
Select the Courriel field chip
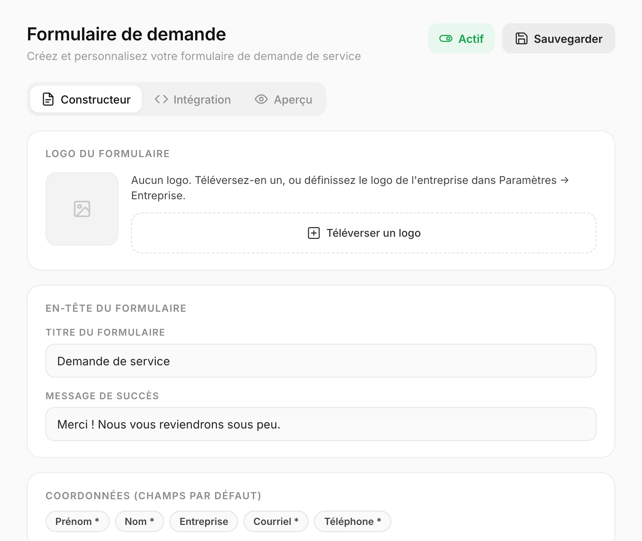(x=276, y=521)
